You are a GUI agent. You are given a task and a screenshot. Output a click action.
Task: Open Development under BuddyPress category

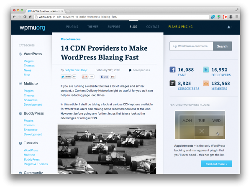click(33, 134)
